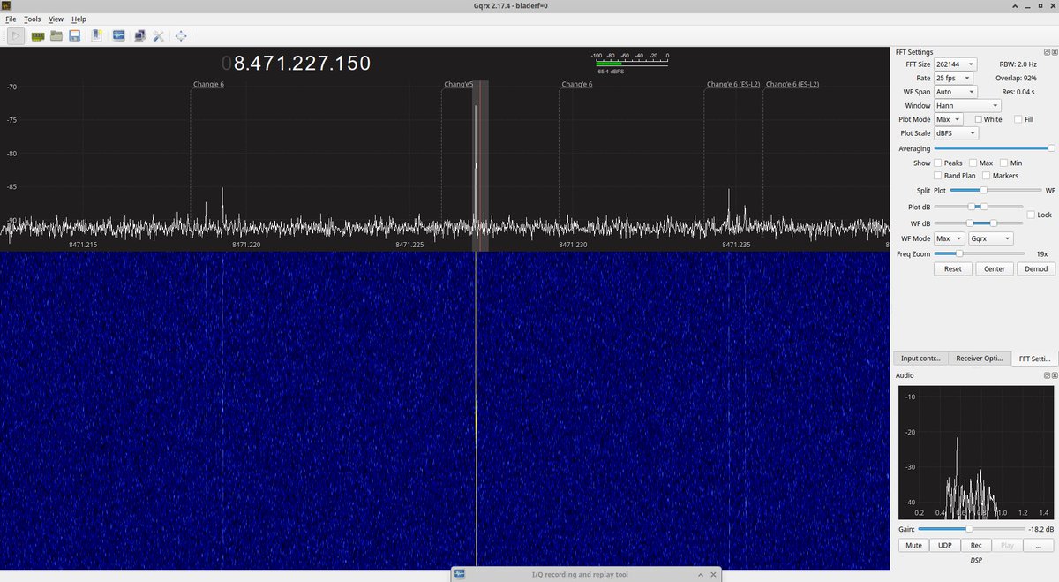The image size is (1059, 582).
Task: Switch to the Input controls tab
Action: click(x=920, y=359)
